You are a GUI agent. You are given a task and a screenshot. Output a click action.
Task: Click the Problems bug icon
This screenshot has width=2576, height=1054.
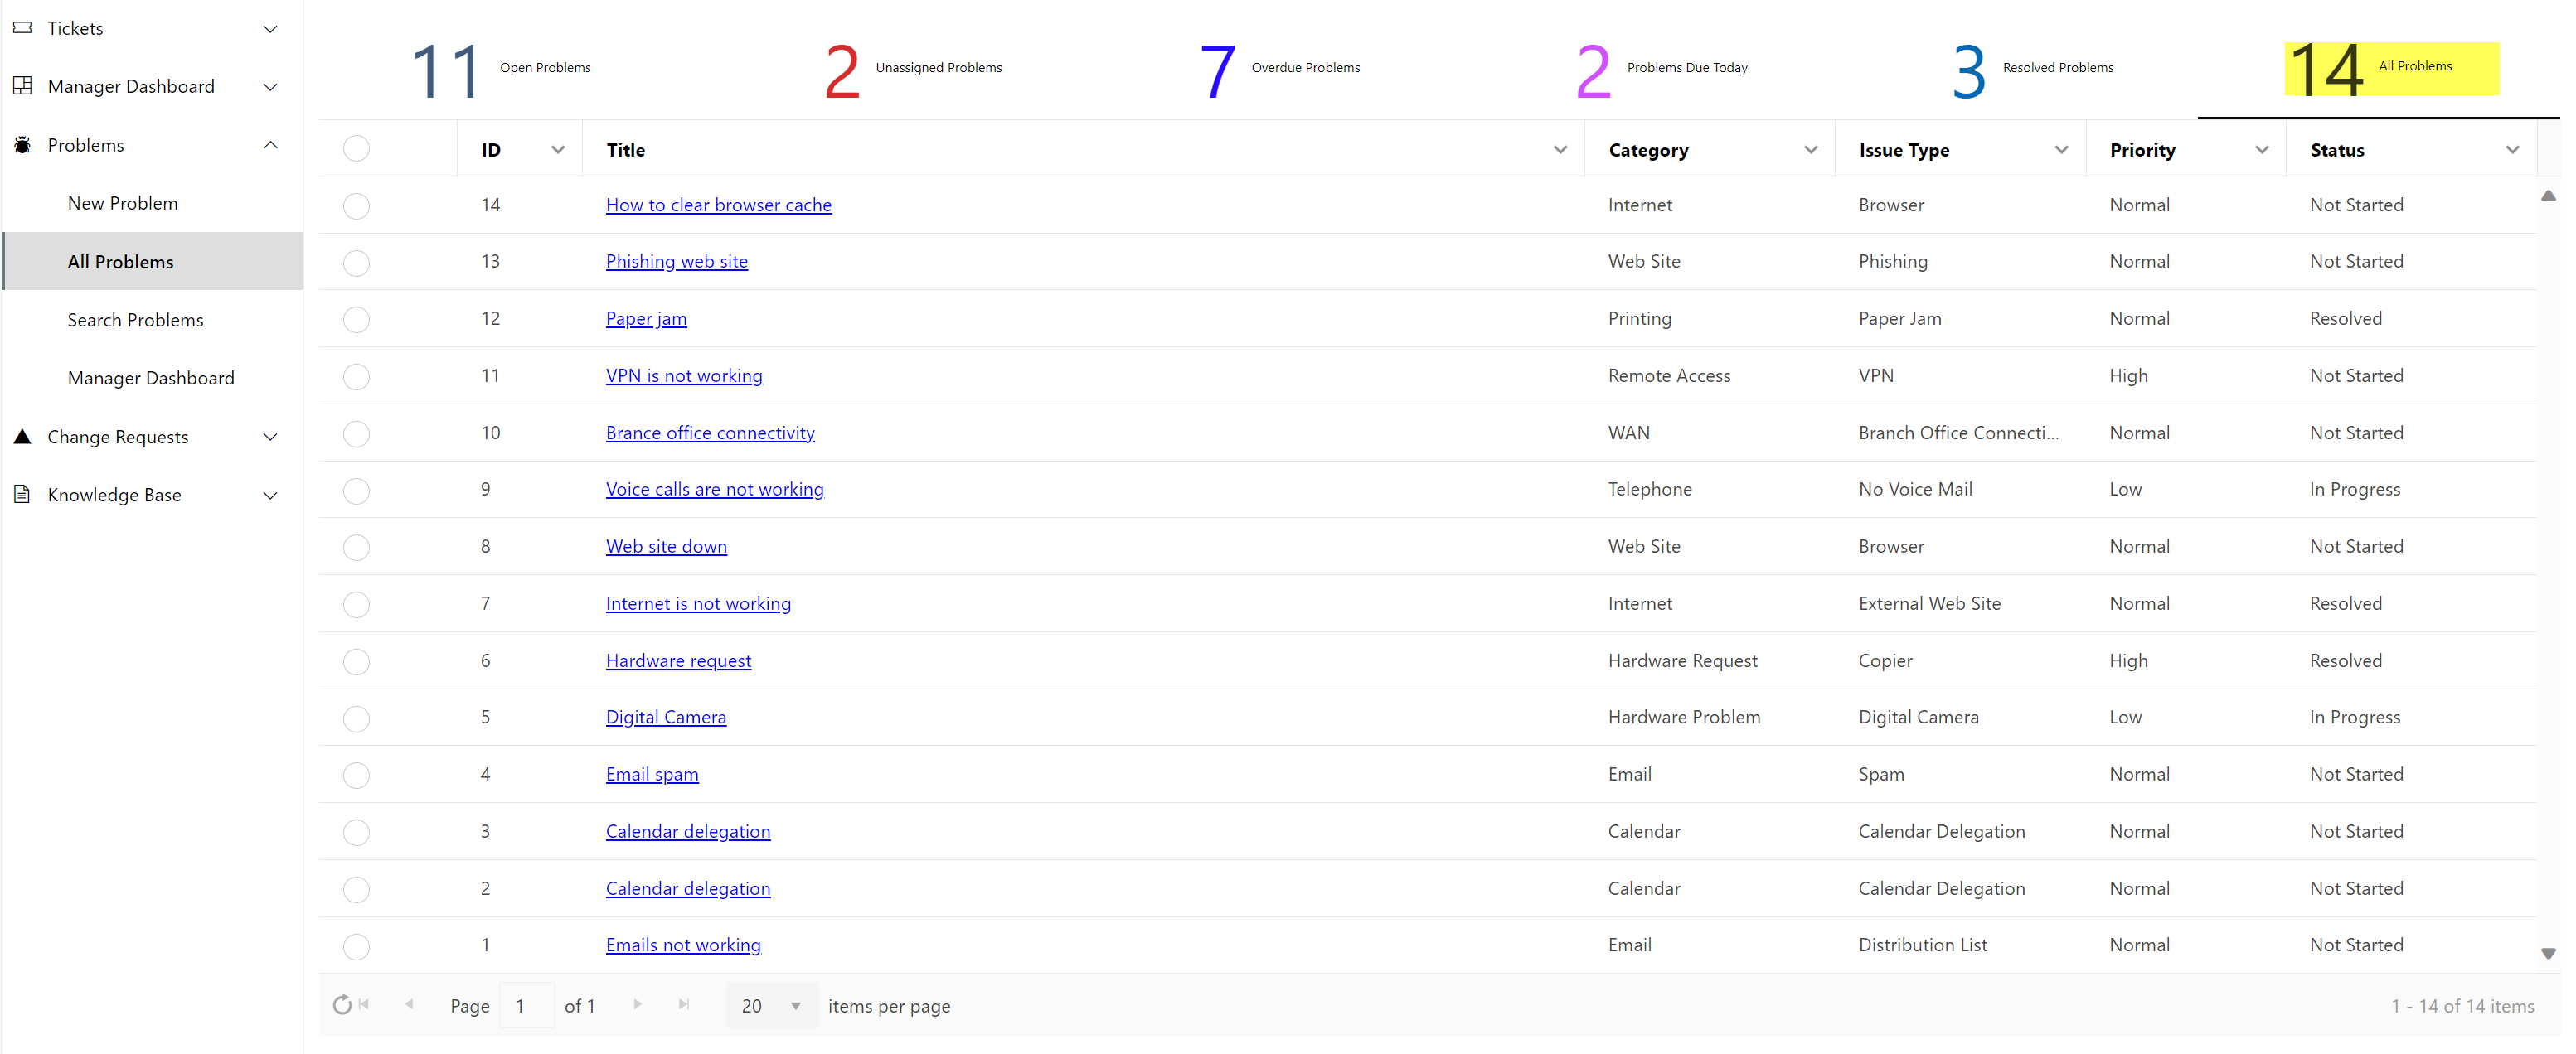tap(22, 145)
